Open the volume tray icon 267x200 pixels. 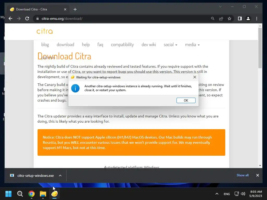coord(243,194)
